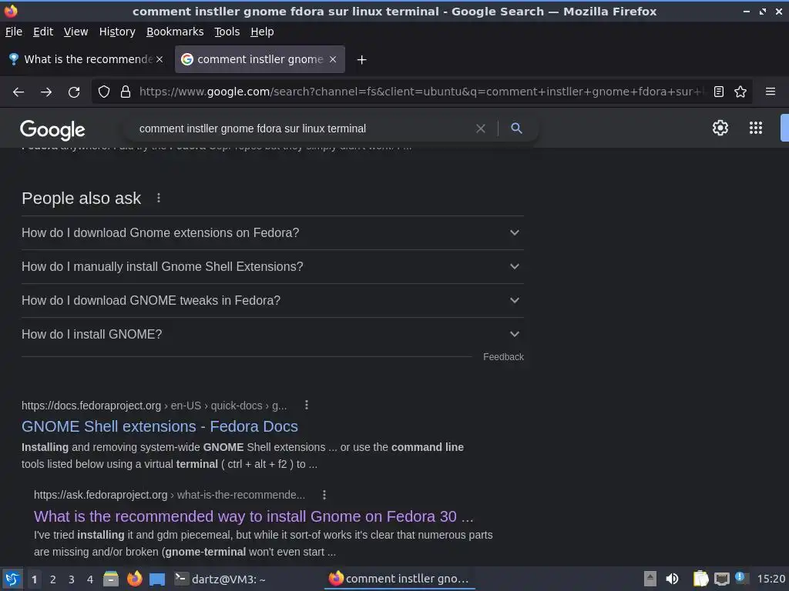The height and width of the screenshot is (591, 789).
Task: Close the comment instller gnome tab
Action: tap(333, 59)
